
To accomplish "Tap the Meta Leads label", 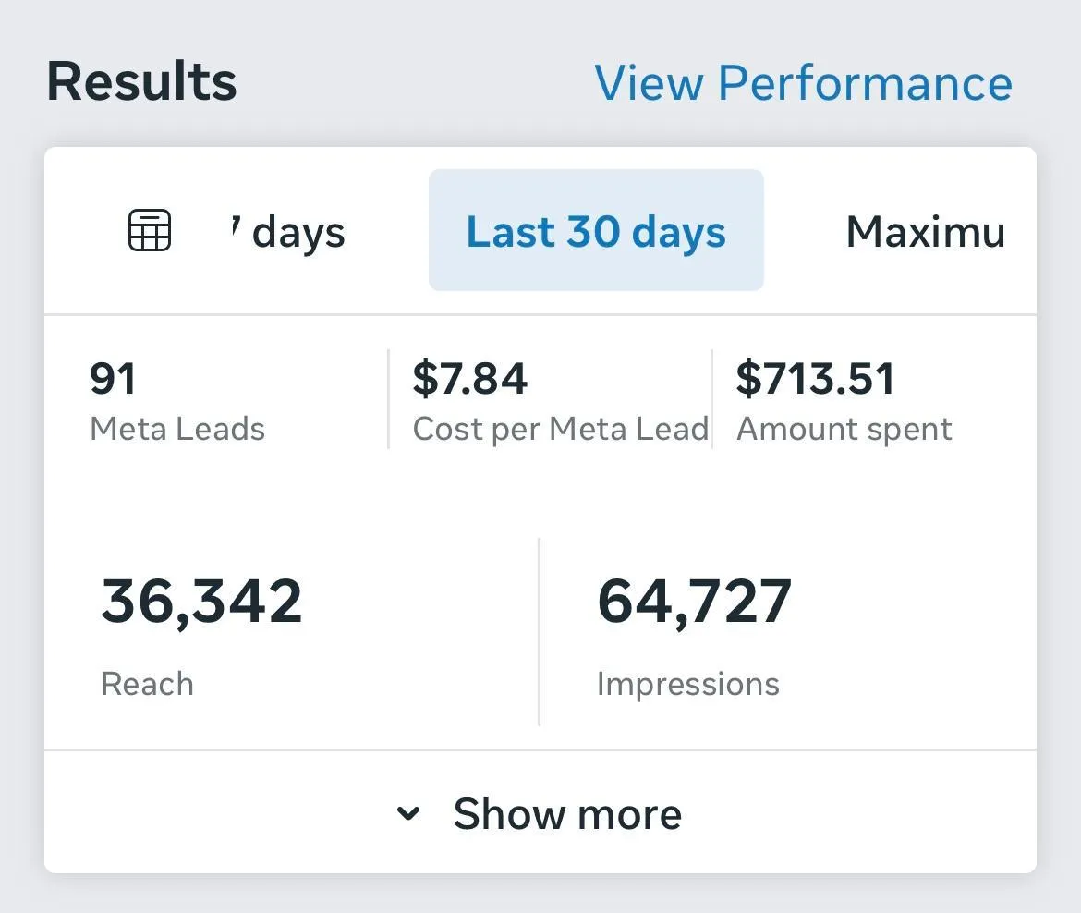I will (x=177, y=430).
